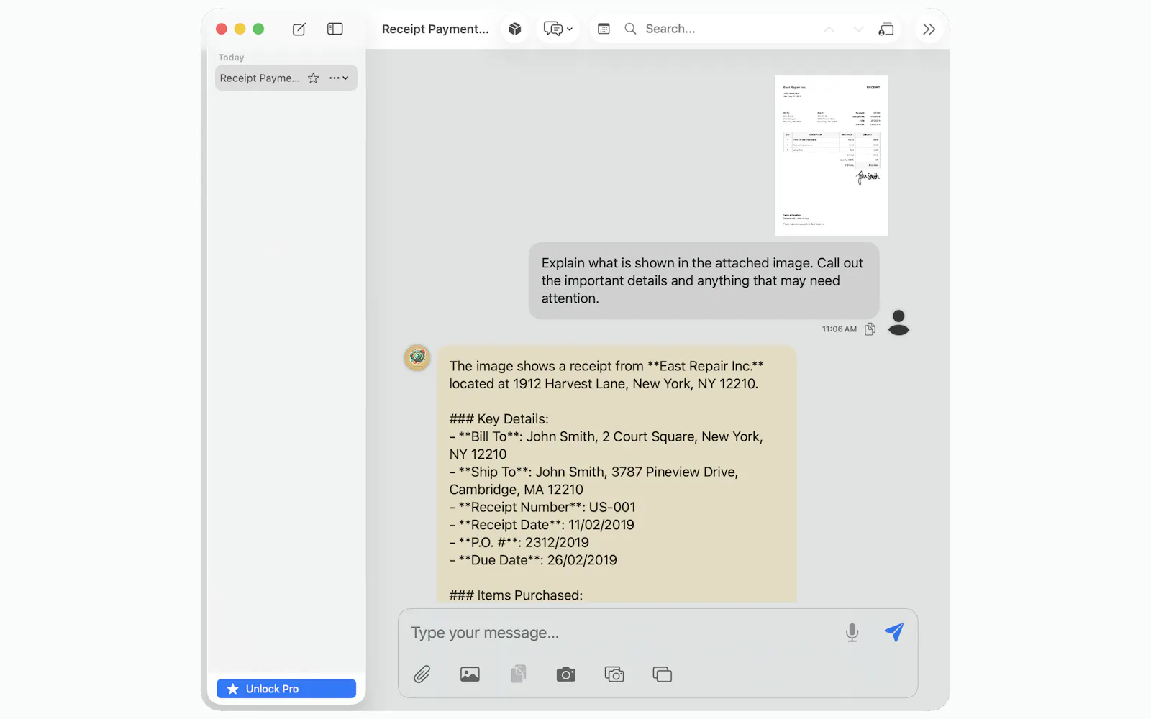
Task: Open the model cube icon in toolbar
Action: pos(515,29)
